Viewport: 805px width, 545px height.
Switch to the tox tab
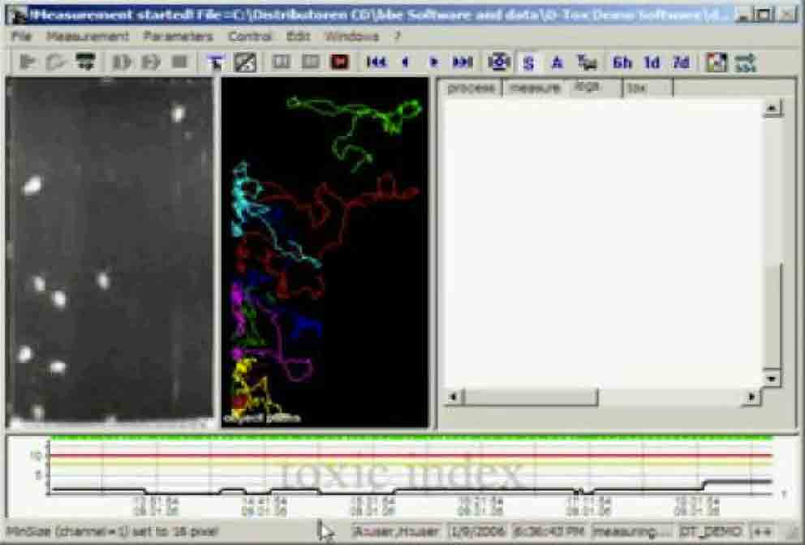(x=636, y=88)
